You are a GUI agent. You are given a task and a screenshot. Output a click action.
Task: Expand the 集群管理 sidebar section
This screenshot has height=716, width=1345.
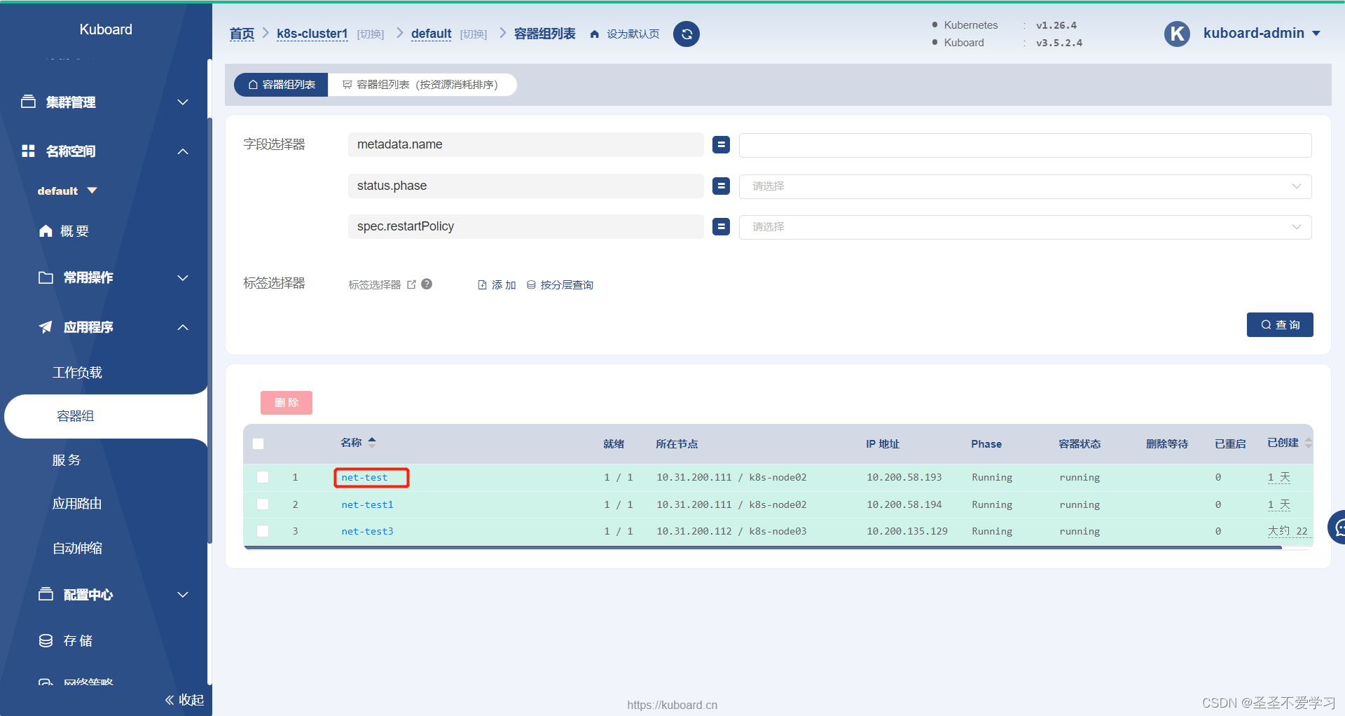[x=183, y=102]
